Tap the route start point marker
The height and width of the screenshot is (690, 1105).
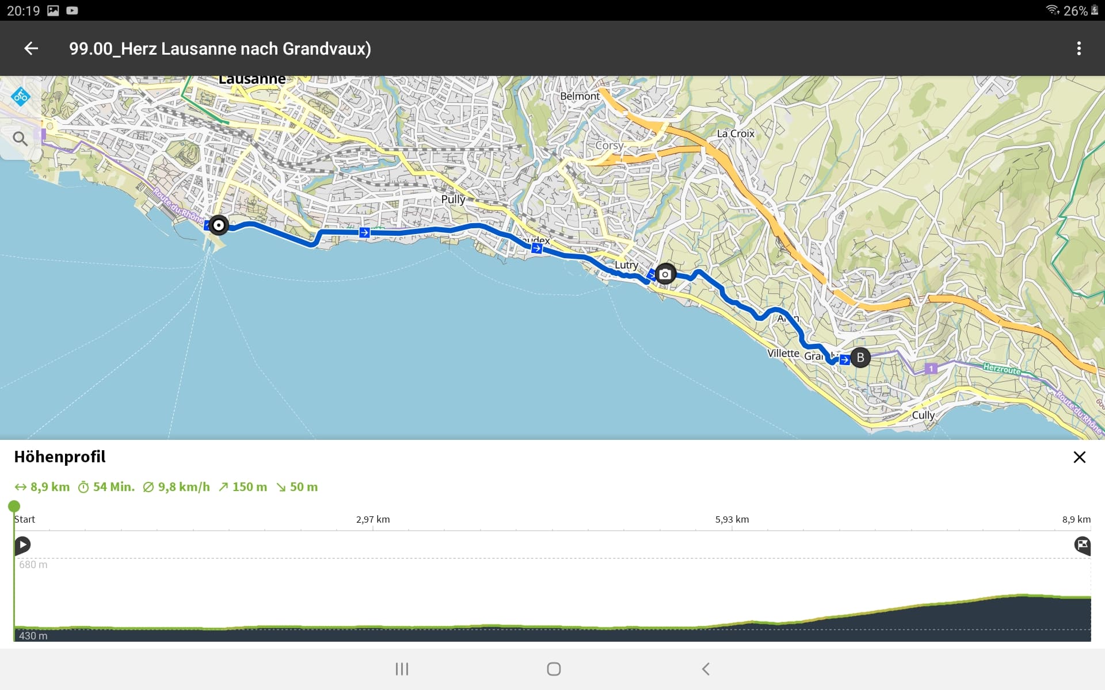[219, 225]
